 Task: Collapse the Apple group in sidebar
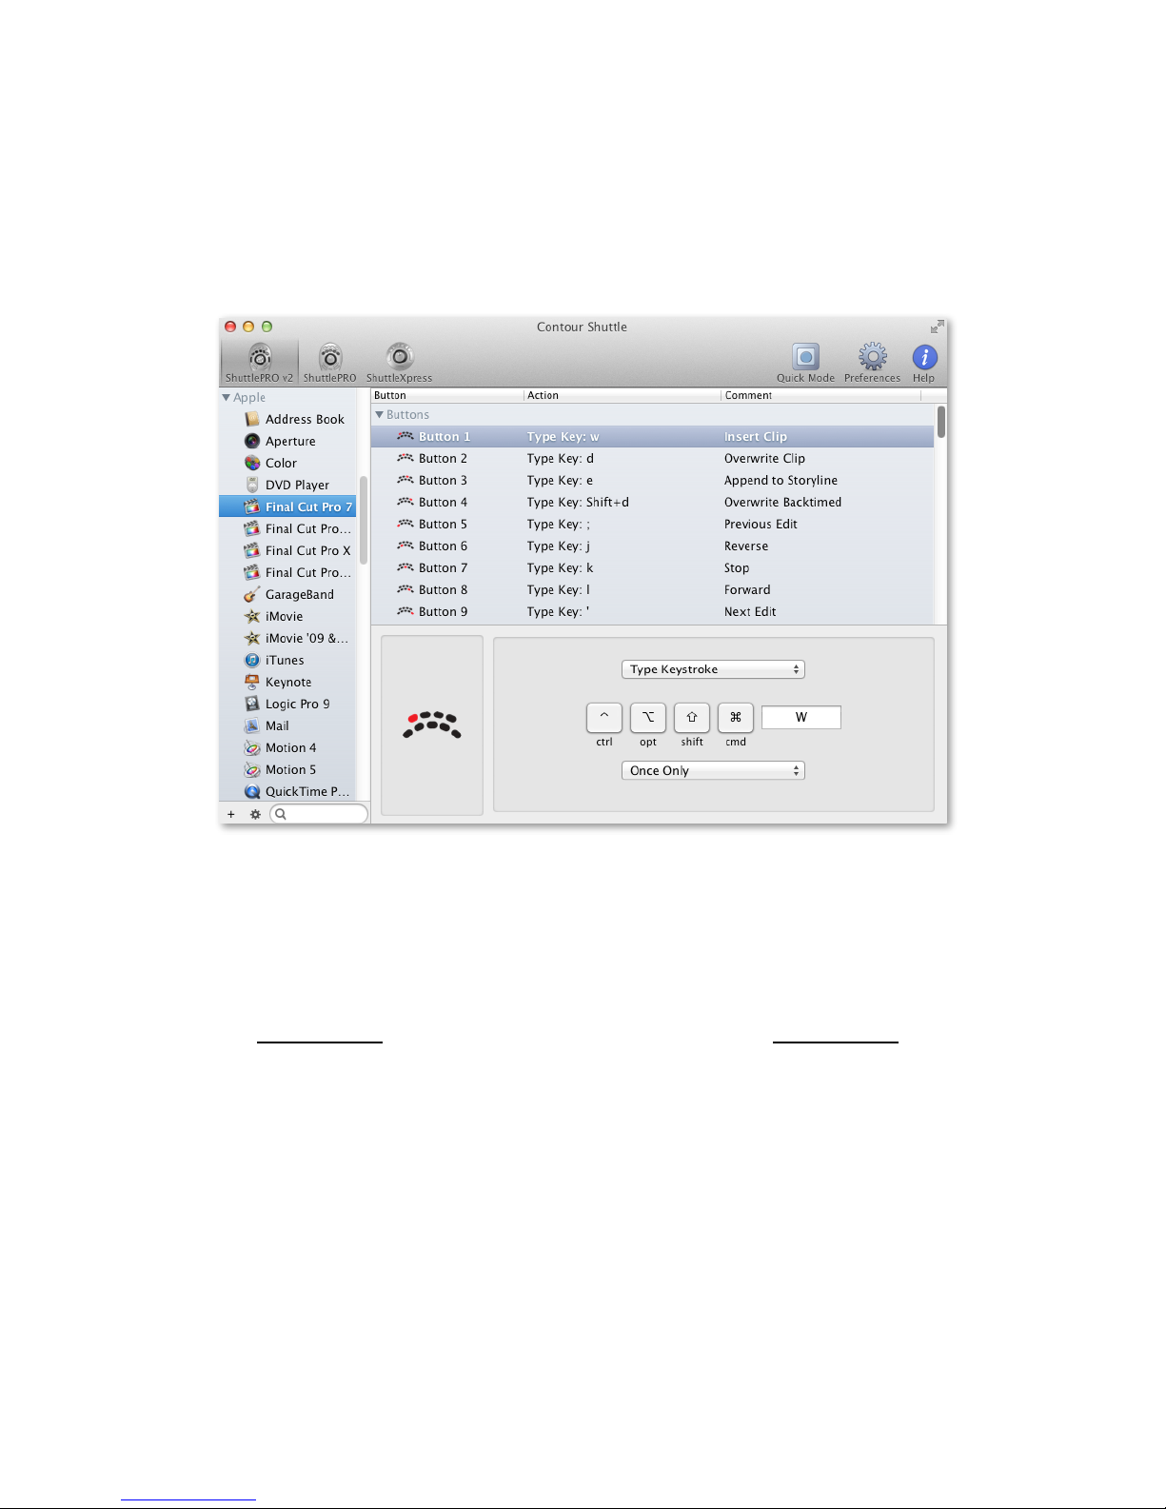coord(227,398)
